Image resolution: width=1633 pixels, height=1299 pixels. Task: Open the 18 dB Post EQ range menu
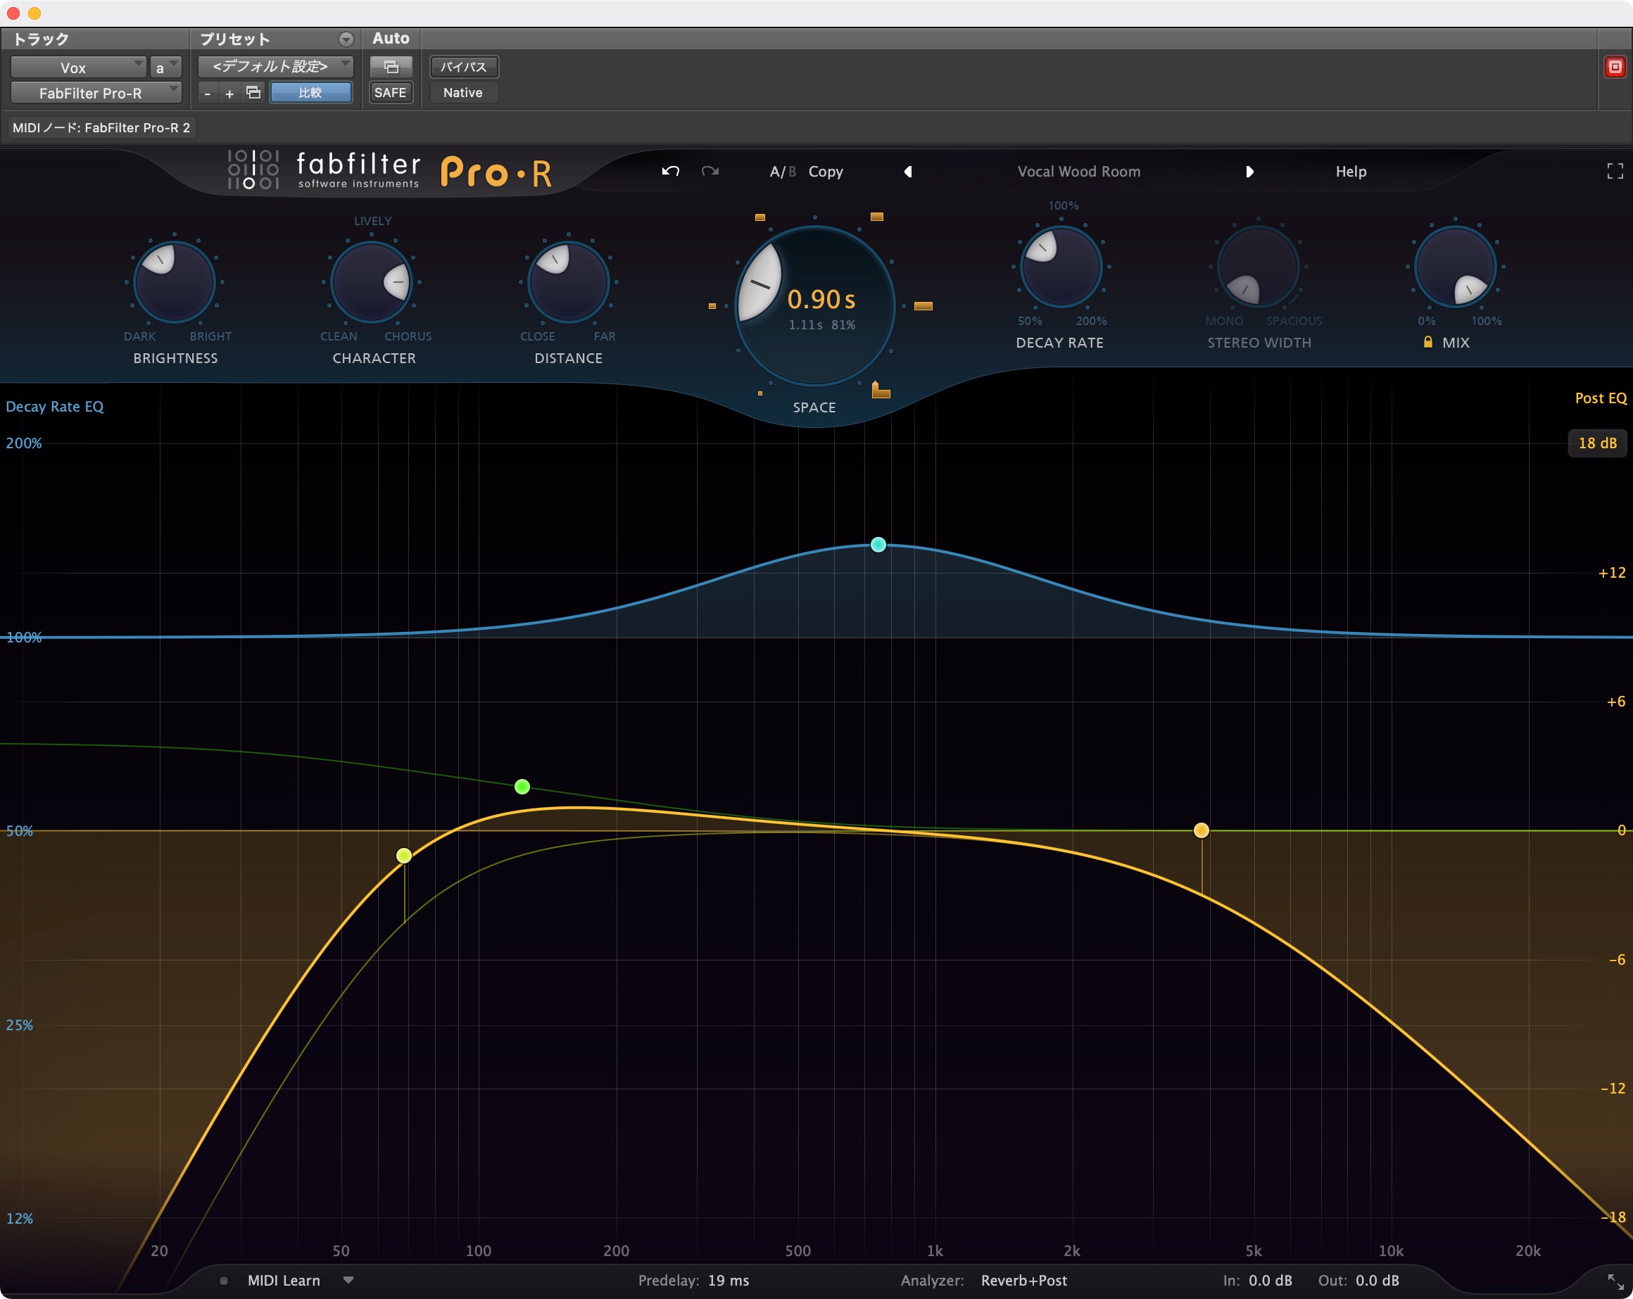click(1597, 443)
